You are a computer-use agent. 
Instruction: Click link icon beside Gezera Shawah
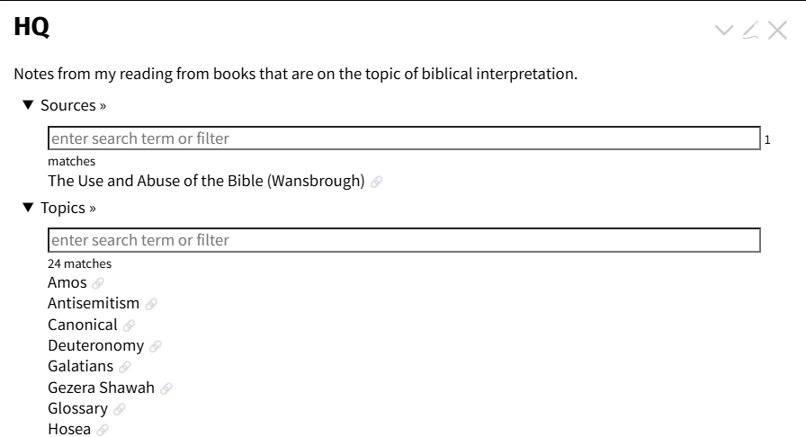(x=166, y=388)
